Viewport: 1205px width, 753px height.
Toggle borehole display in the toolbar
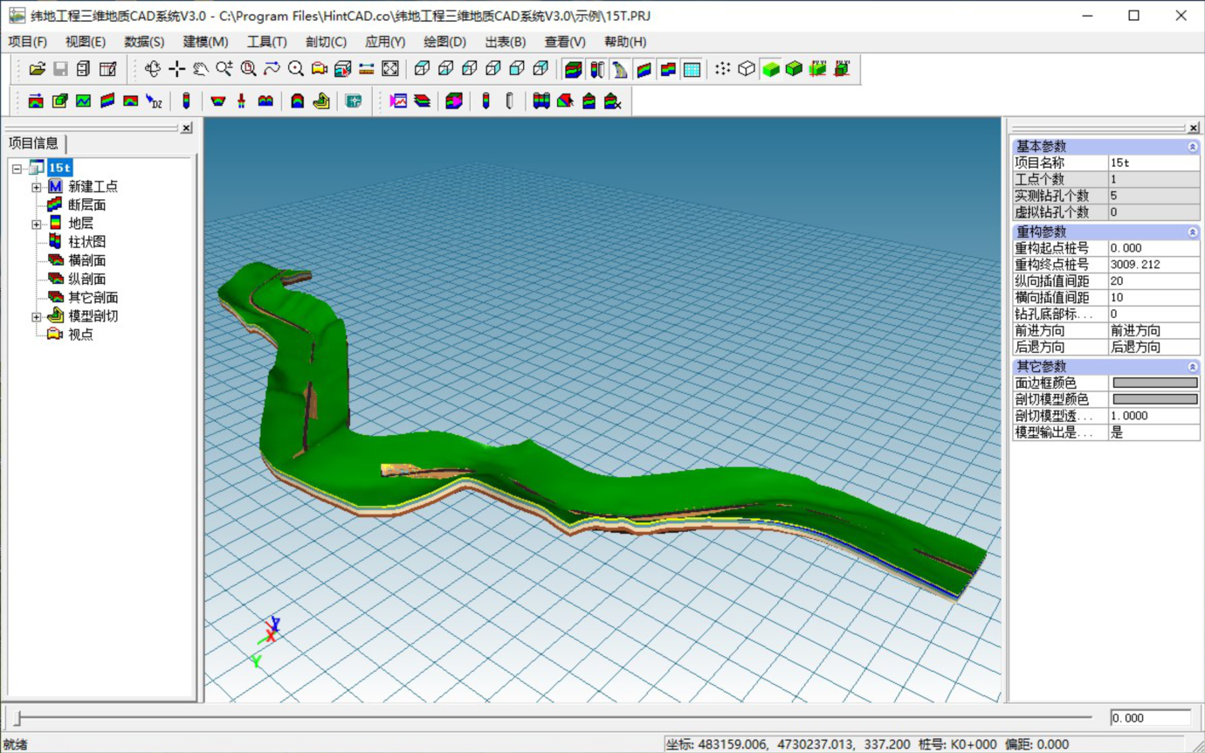coord(597,69)
